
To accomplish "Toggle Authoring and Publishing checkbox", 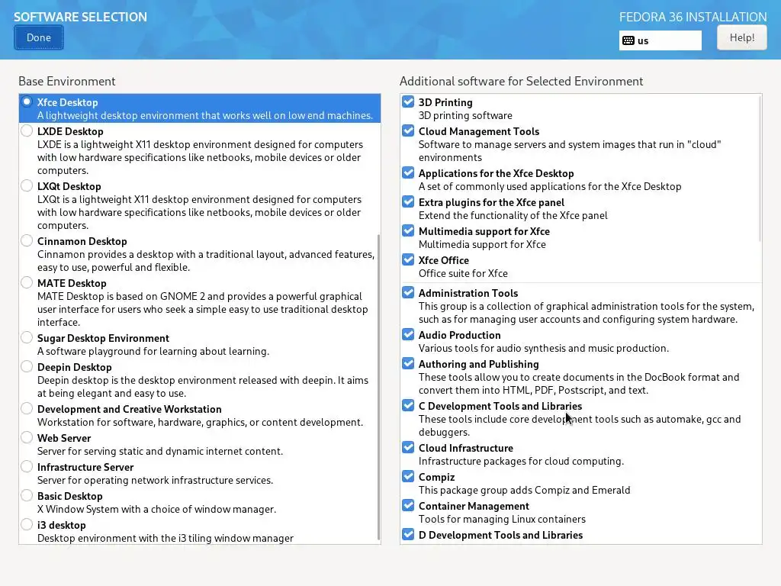I will click(408, 362).
